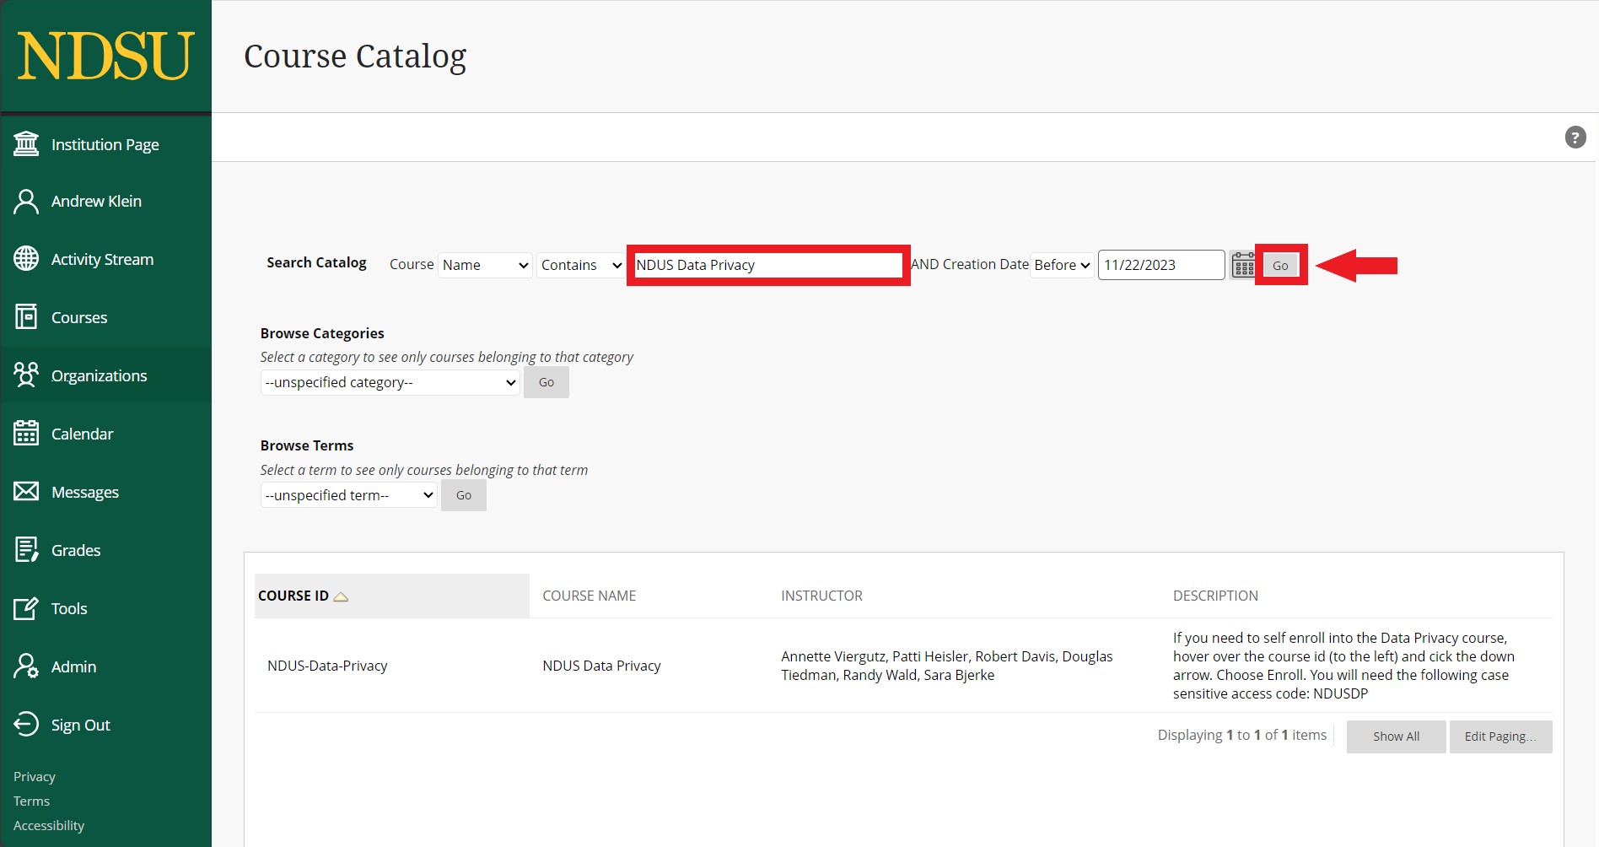Image resolution: width=1599 pixels, height=847 pixels.
Task: Click the Messages envelope icon
Action: click(26, 492)
